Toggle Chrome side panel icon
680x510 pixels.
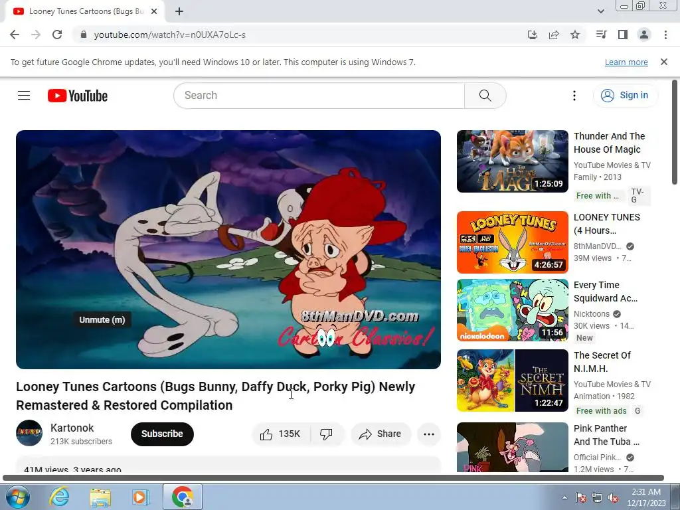623,35
